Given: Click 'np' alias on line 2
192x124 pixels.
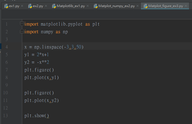Looking at the screenshot, I should tap(65, 32).
